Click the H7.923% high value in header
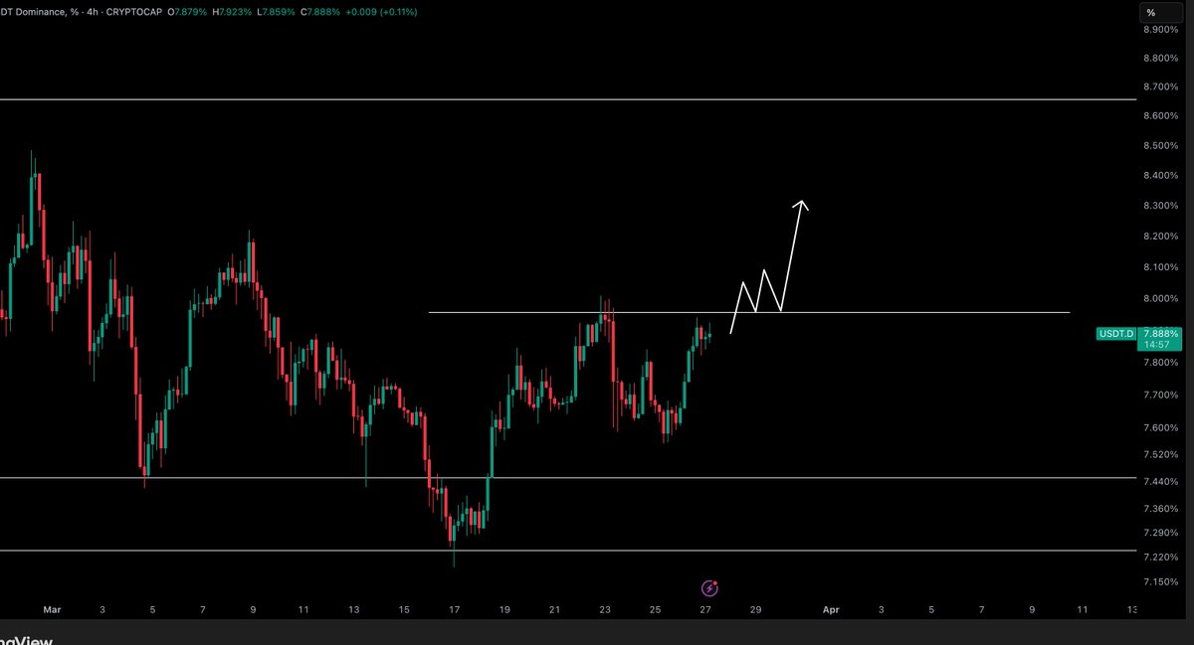The width and height of the screenshot is (1194, 645). (234, 12)
